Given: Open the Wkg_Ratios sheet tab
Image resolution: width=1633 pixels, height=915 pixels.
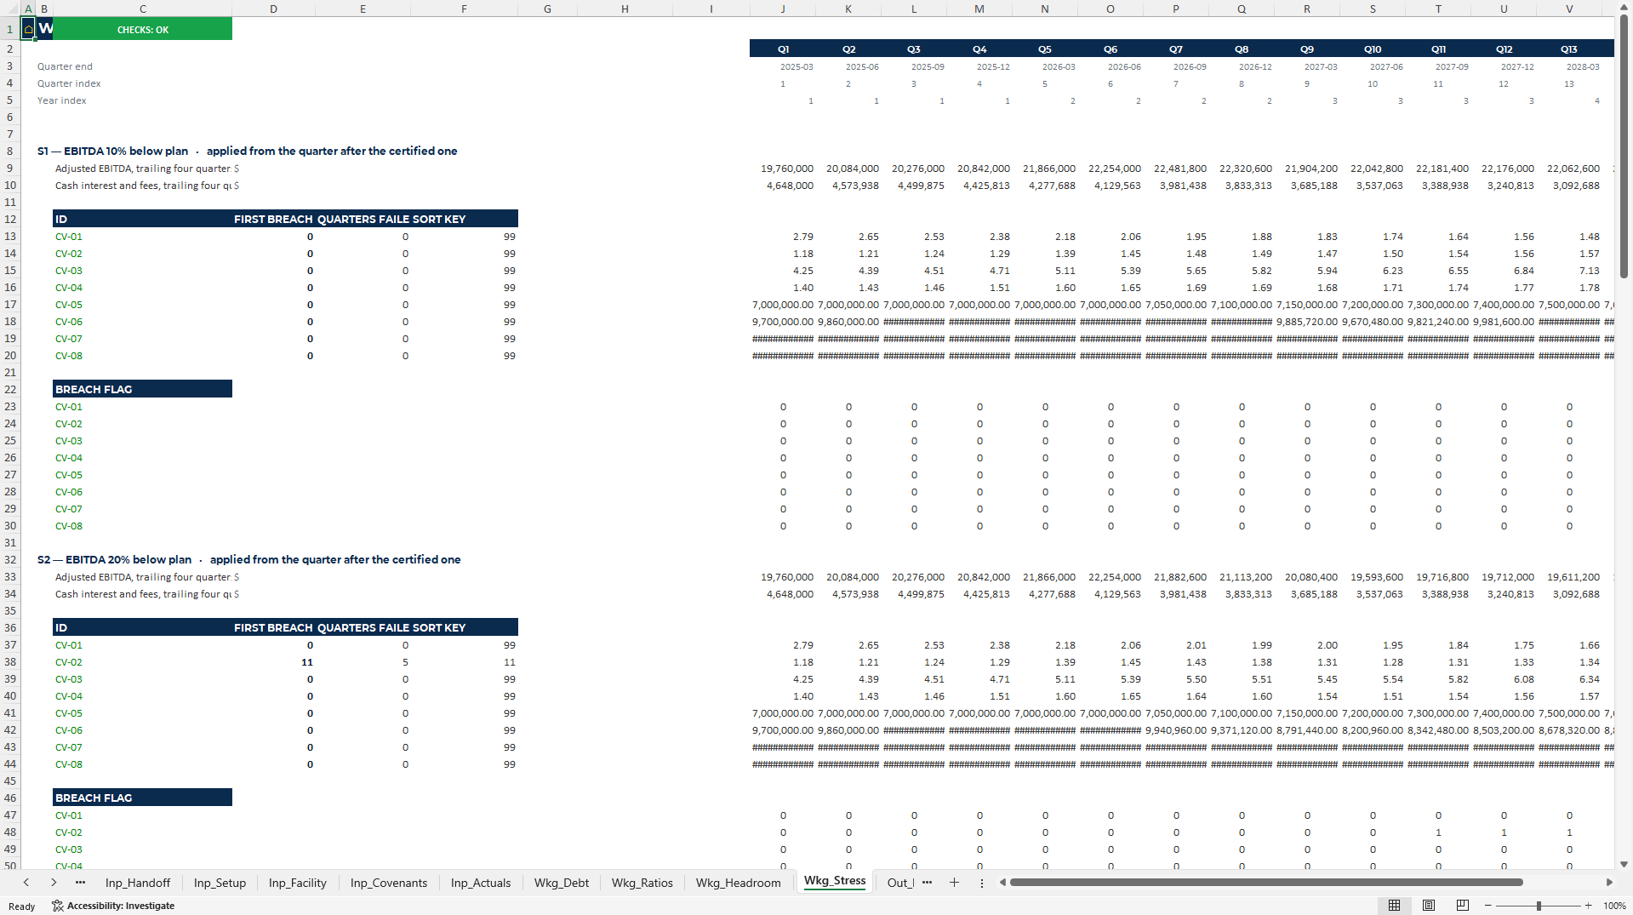Looking at the screenshot, I should click(x=642, y=883).
